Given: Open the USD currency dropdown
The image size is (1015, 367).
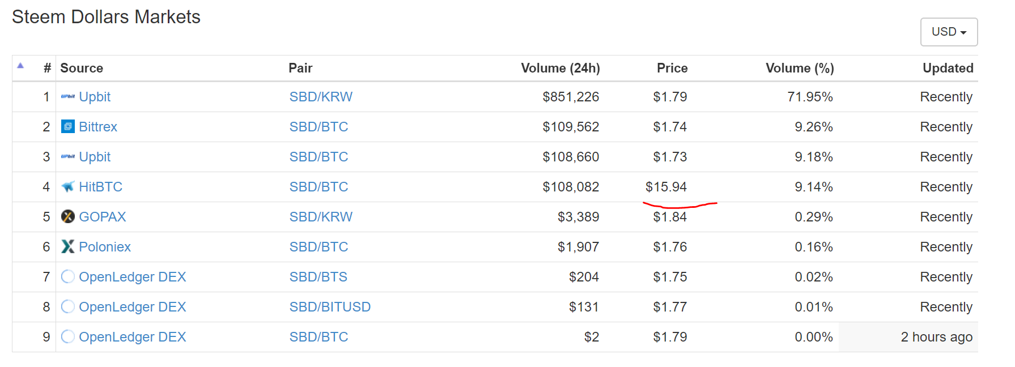Looking at the screenshot, I should point(949,32).
